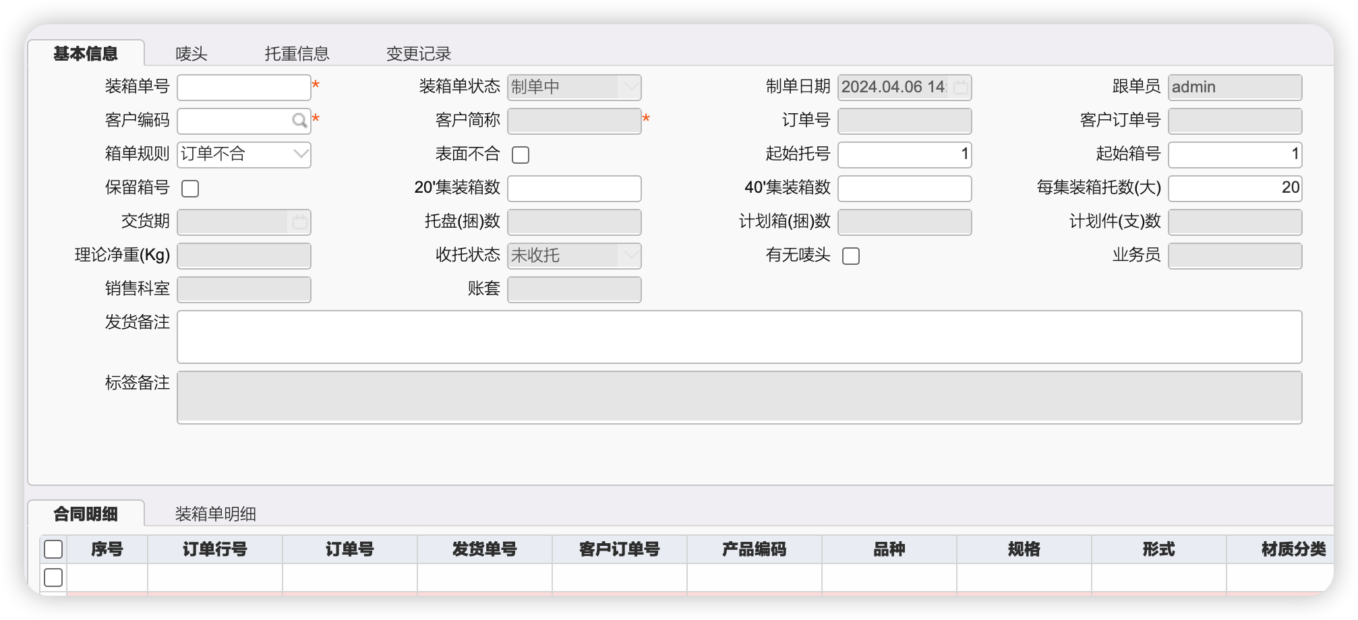Click the 起始托号 input field
Viewport: 1358px width, 620px height.
point(905,154)
